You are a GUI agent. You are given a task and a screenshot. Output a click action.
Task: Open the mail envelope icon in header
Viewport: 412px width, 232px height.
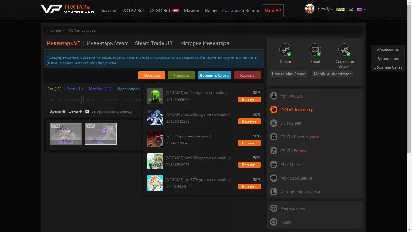[351, 9]
